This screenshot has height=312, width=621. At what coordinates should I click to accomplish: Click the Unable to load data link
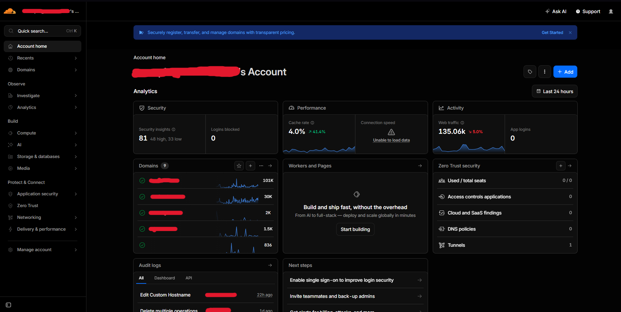click(x=391, y=140)
